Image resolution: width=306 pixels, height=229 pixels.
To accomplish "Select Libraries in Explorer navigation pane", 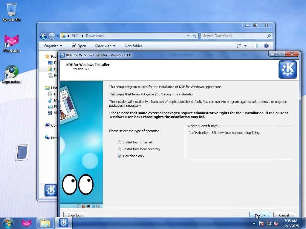I will (51, 88).
